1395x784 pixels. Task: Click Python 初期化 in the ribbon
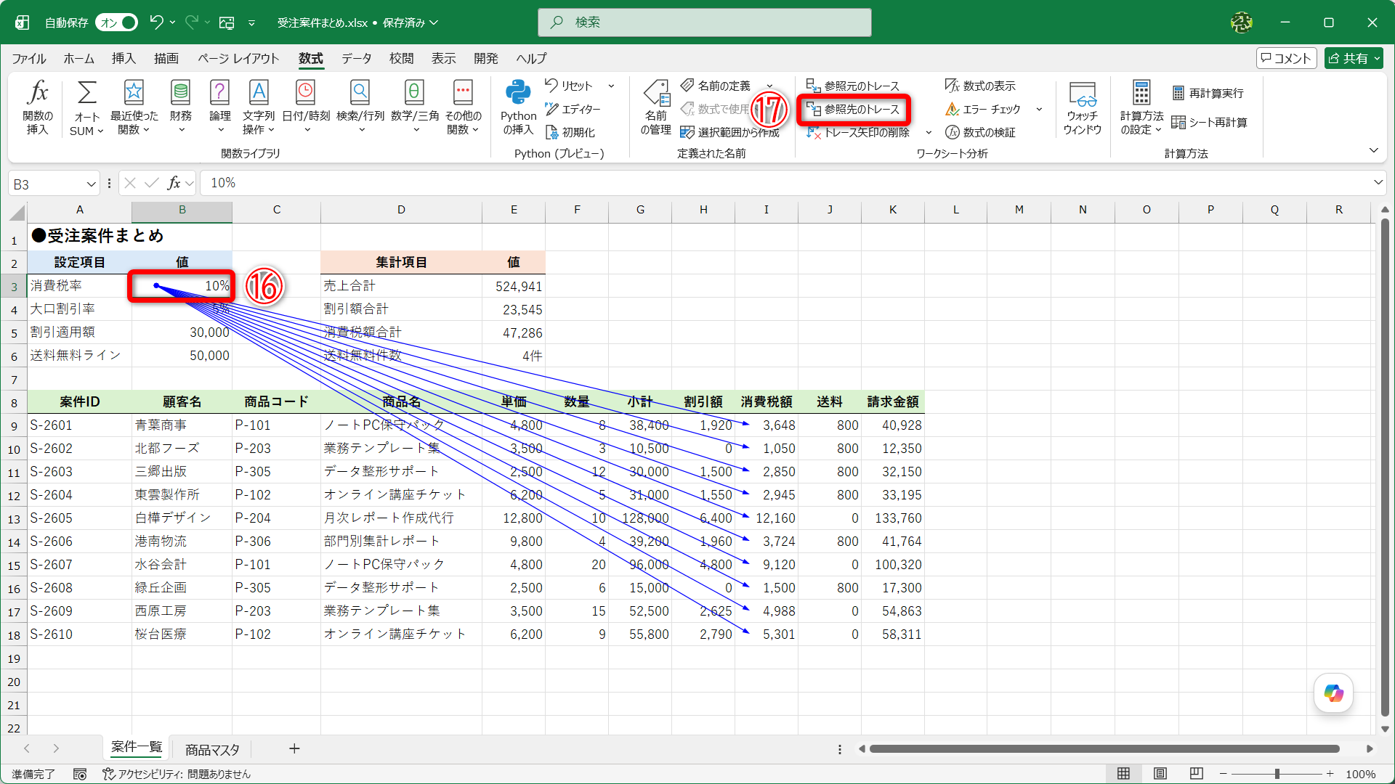pos(570,132)
